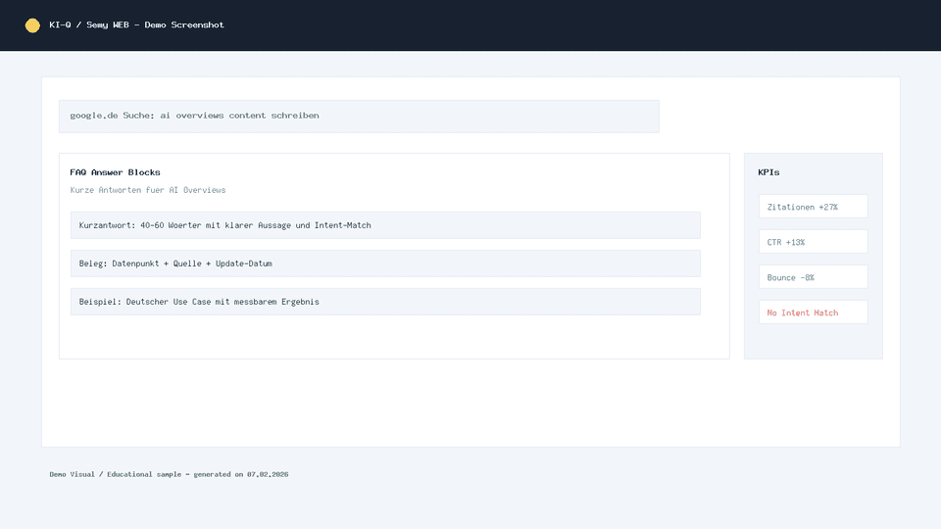
Task: Click the google.de Suche search field
Action: pos(359,116)
